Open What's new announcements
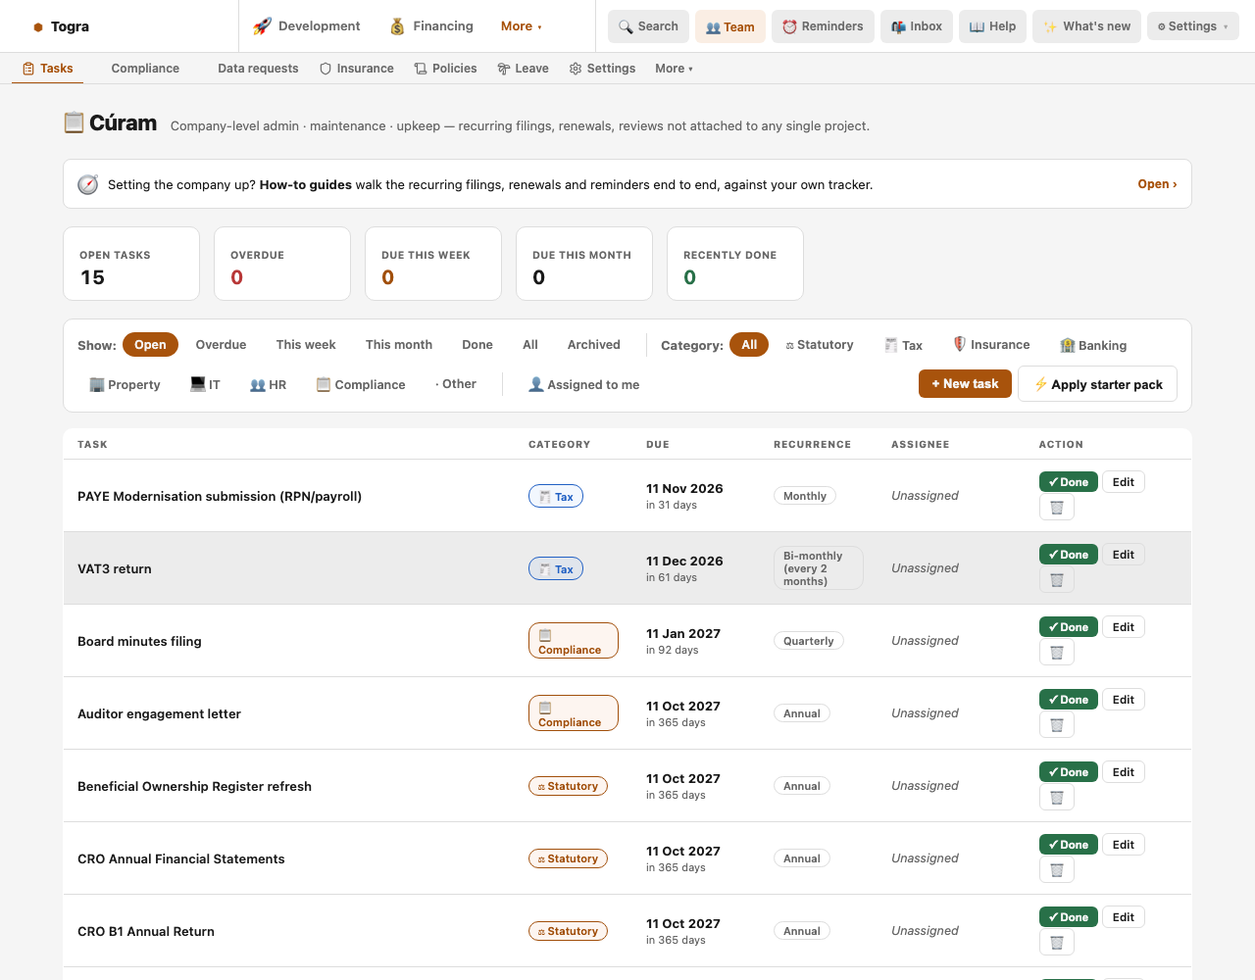This screenshot has height=980, width=1255. (1086, 26)
